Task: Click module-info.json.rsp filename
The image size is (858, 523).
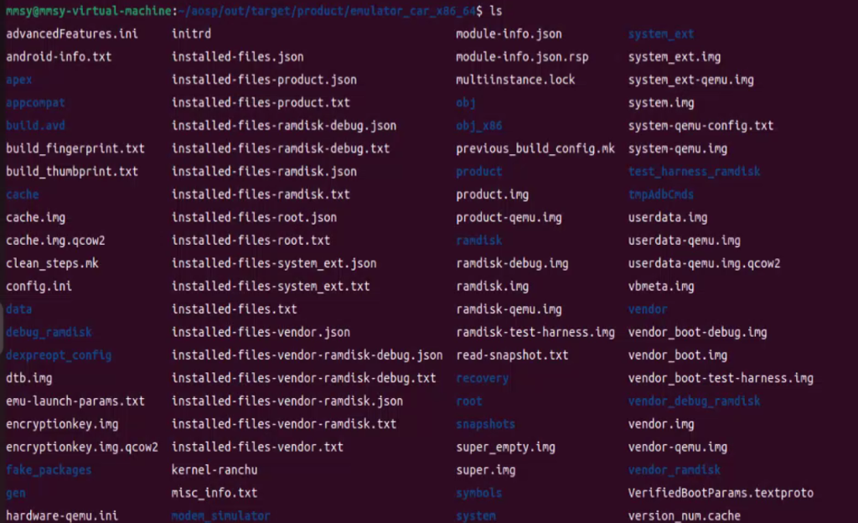Action: click(522, 57)
